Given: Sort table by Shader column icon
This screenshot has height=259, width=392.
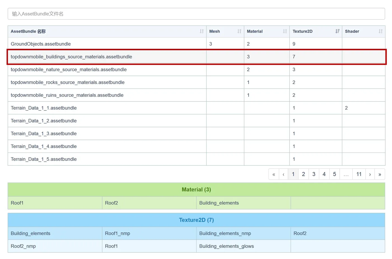Looking at the screenshot, I should tap(381, 31).
